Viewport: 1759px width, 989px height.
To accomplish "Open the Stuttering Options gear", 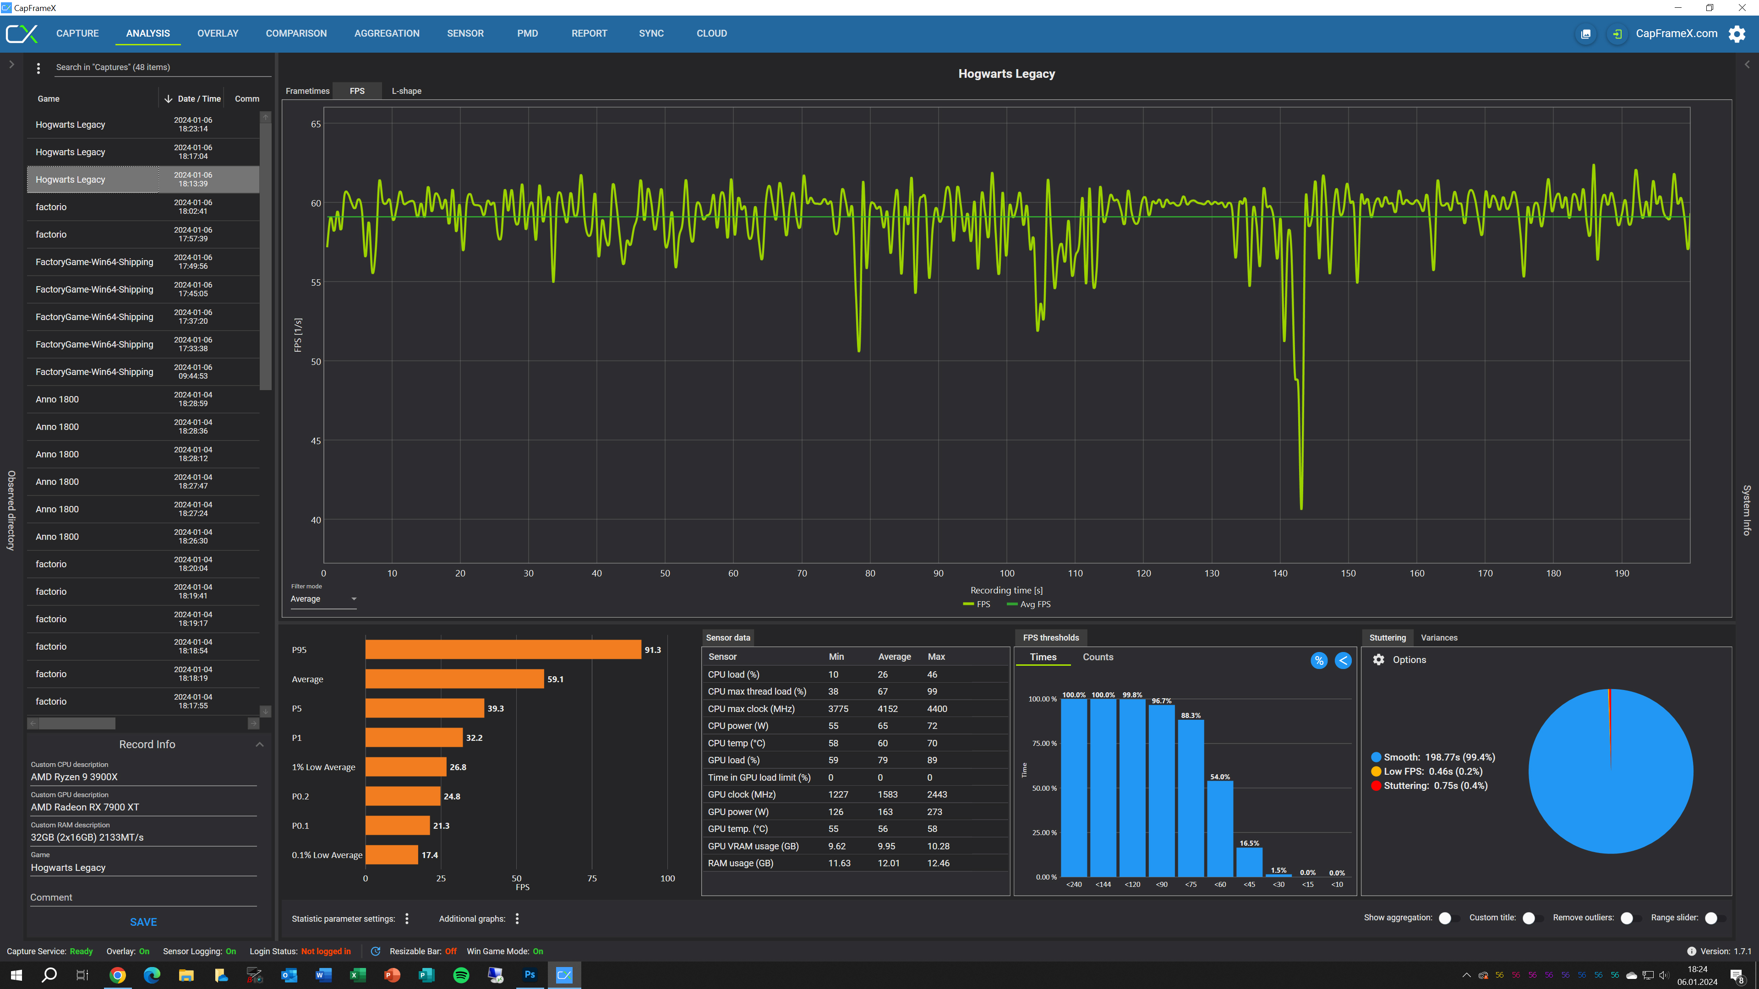I will (x=1379, y=659).
